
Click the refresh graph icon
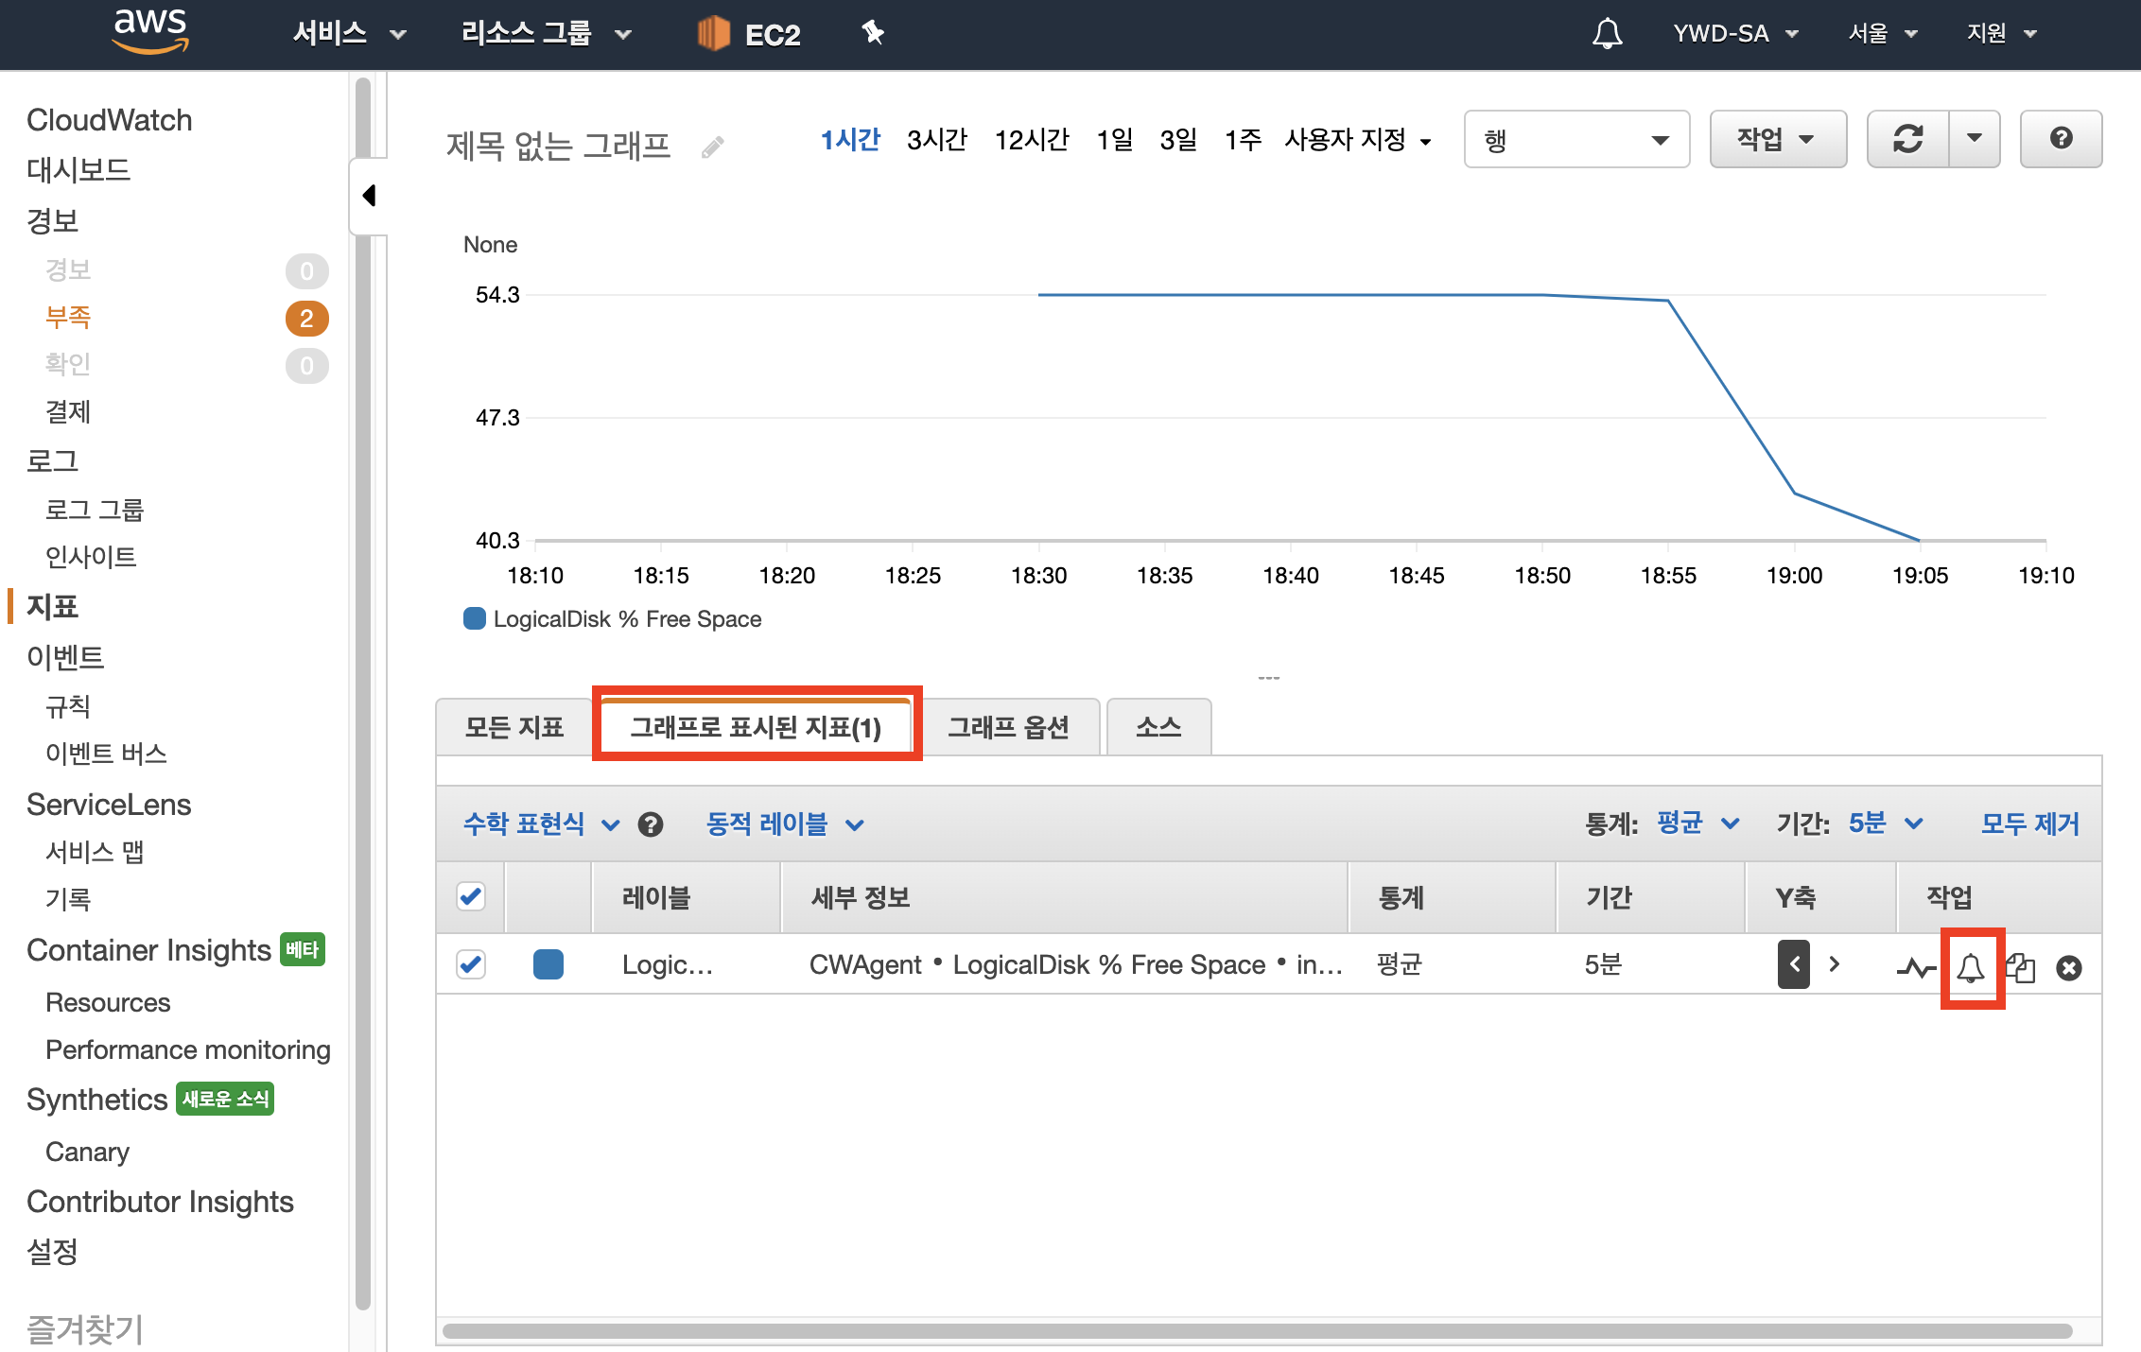(1907, 139)
